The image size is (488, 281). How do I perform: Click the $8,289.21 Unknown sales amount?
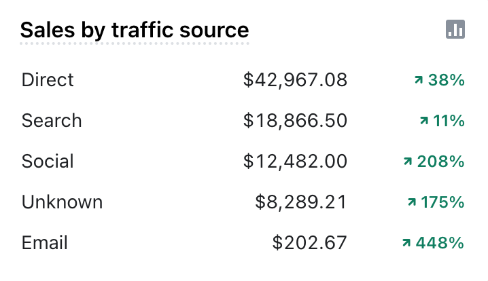301,202
